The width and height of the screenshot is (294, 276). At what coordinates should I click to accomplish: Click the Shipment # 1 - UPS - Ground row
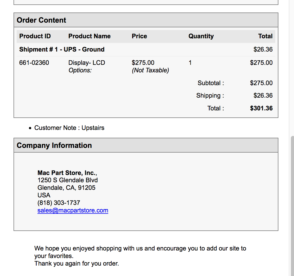(x=146, y=49)
